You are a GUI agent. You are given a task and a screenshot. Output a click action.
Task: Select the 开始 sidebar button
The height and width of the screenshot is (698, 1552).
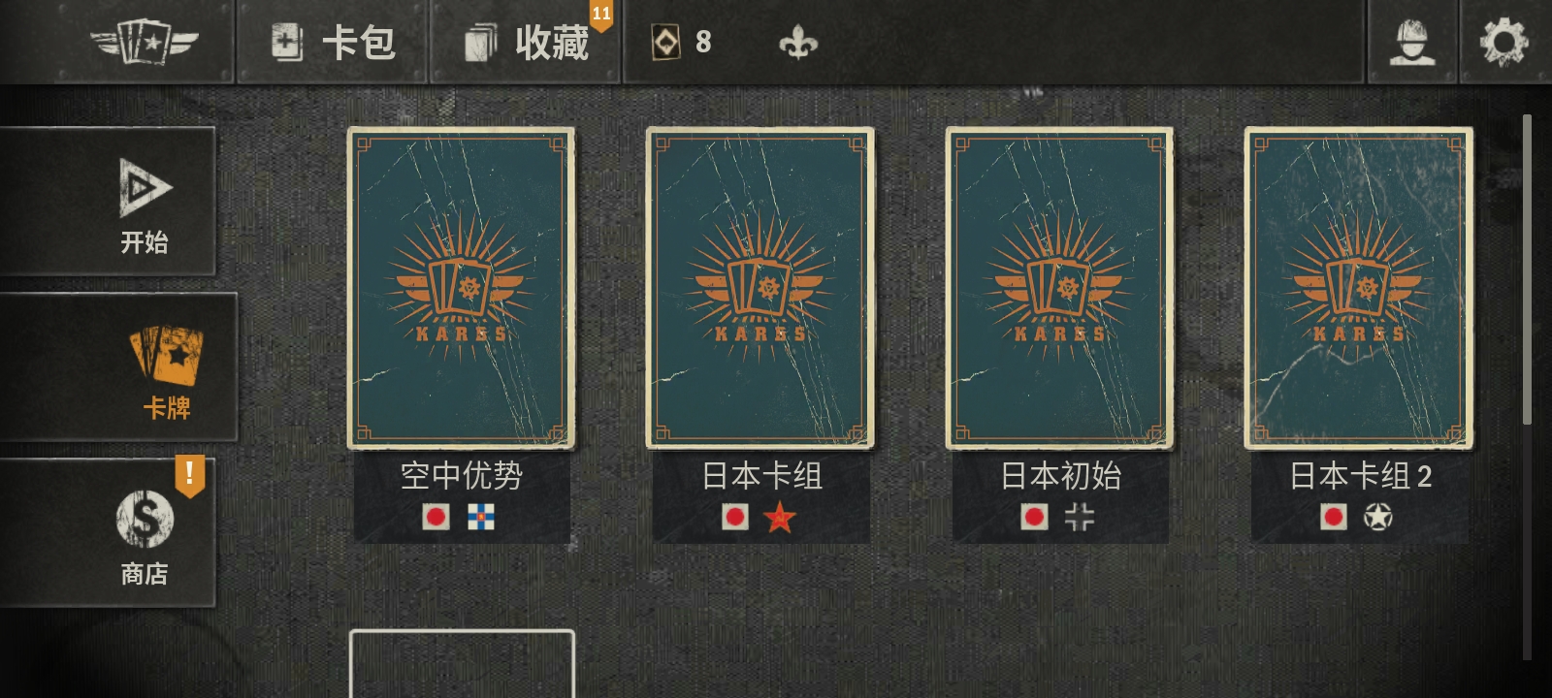coord(107,201)
